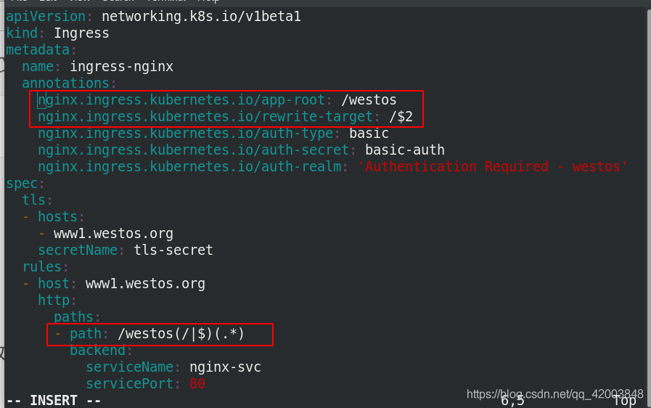Click the rewrite-target /$2 value
This screenshot has width=651, height=408.
(x=401, y=117)
